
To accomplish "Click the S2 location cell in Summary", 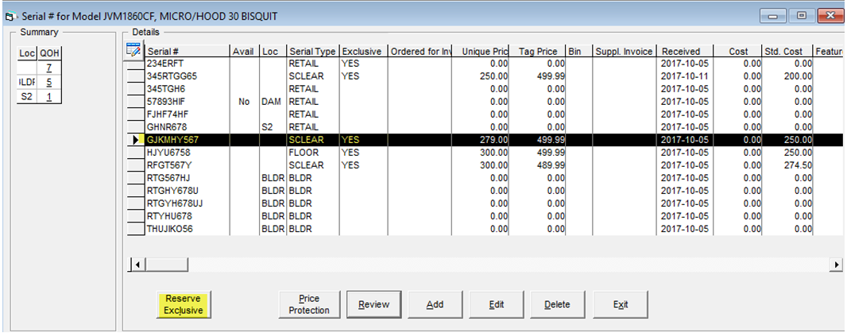I will click(26, 97).
